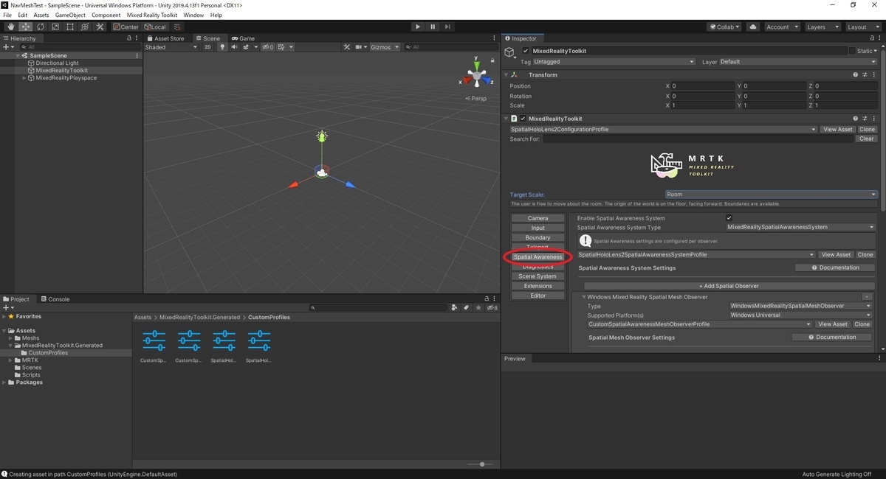Open custom editor tools wrench icon
This screenshot has width=886, height=479.
click(100, 27)
